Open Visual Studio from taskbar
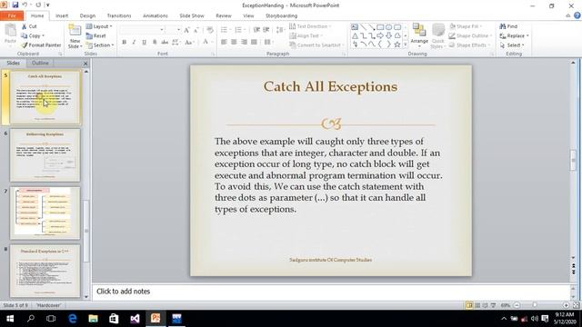582x327 pixels. tap(135, 319)
